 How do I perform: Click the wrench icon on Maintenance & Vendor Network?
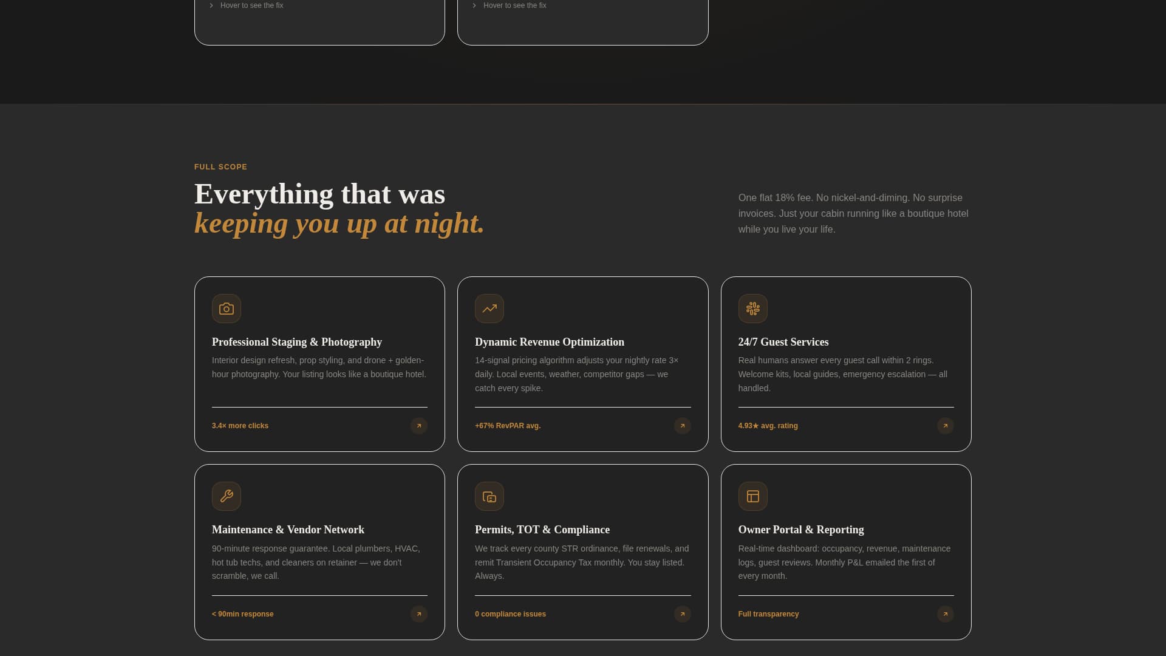pos(226,496)
